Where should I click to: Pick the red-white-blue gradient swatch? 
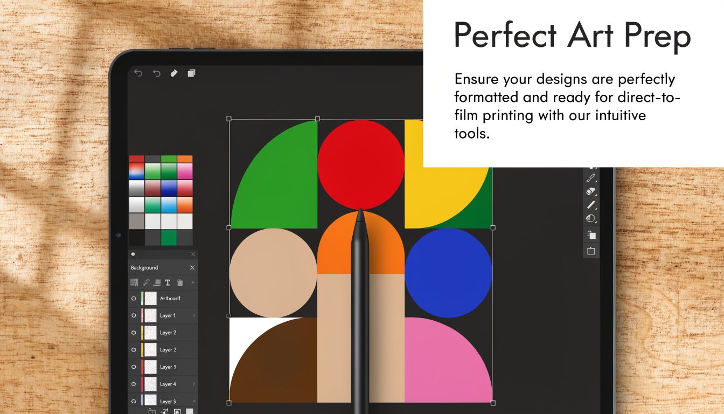tap(137, 171)
